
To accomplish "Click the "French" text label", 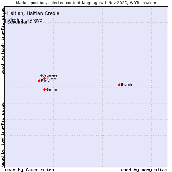I will pyautogui.click(x=46, y=81).
